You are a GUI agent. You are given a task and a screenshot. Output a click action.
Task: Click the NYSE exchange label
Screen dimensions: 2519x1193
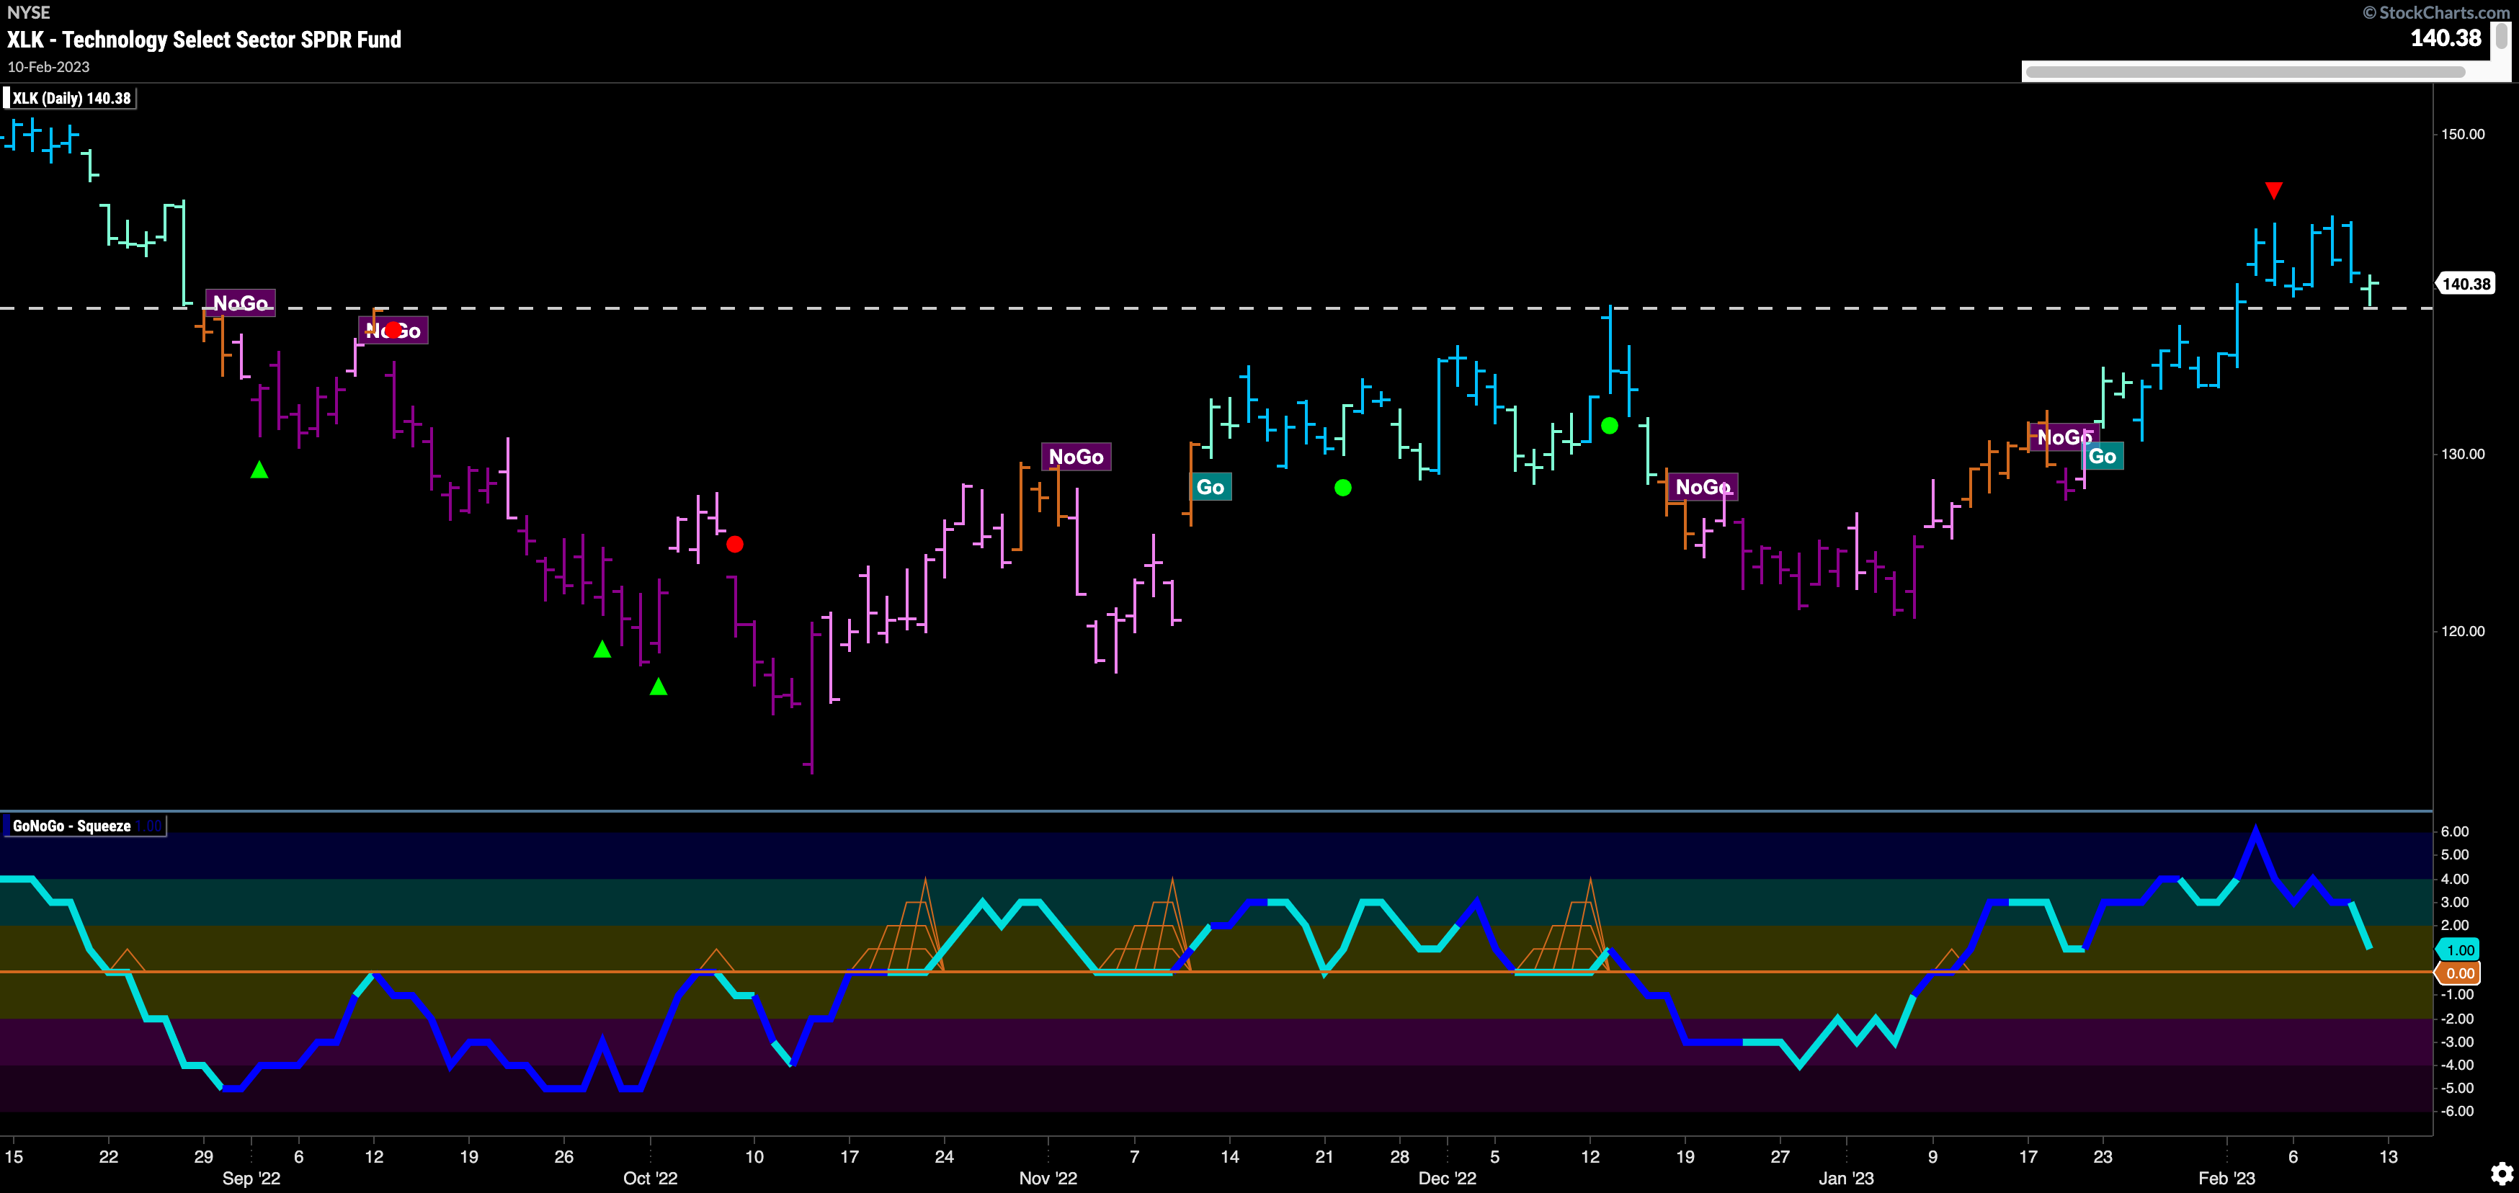pyautogui.click(x=28, y=13)
